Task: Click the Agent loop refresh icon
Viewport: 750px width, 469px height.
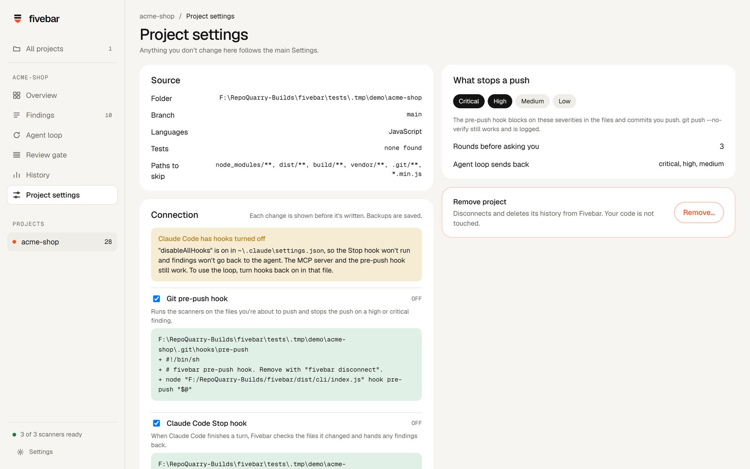Action: pyautogui.click(x=17, y=135)
